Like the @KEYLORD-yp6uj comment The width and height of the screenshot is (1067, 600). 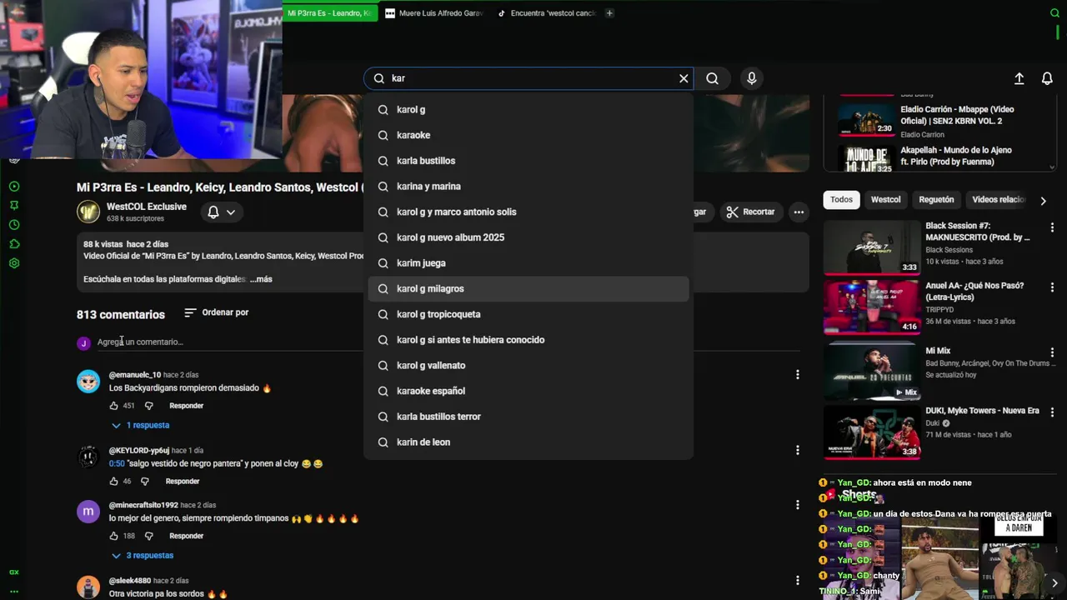[113, 481]
